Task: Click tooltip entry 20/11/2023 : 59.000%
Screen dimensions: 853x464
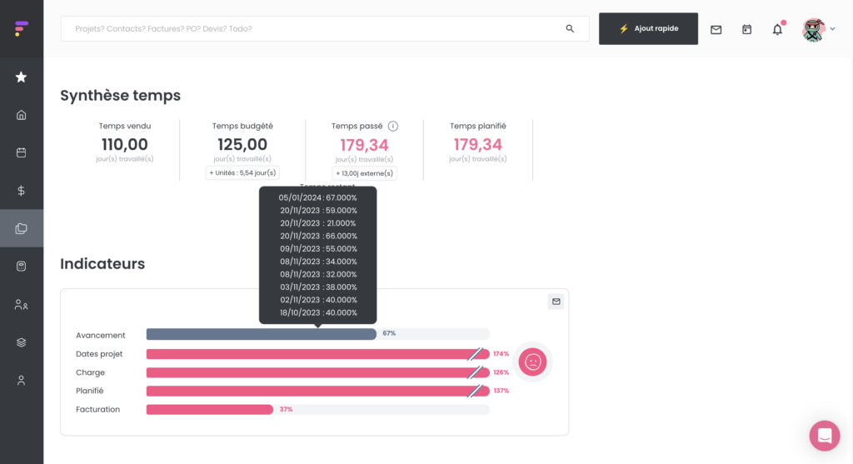Action: (x=318, y=211)
